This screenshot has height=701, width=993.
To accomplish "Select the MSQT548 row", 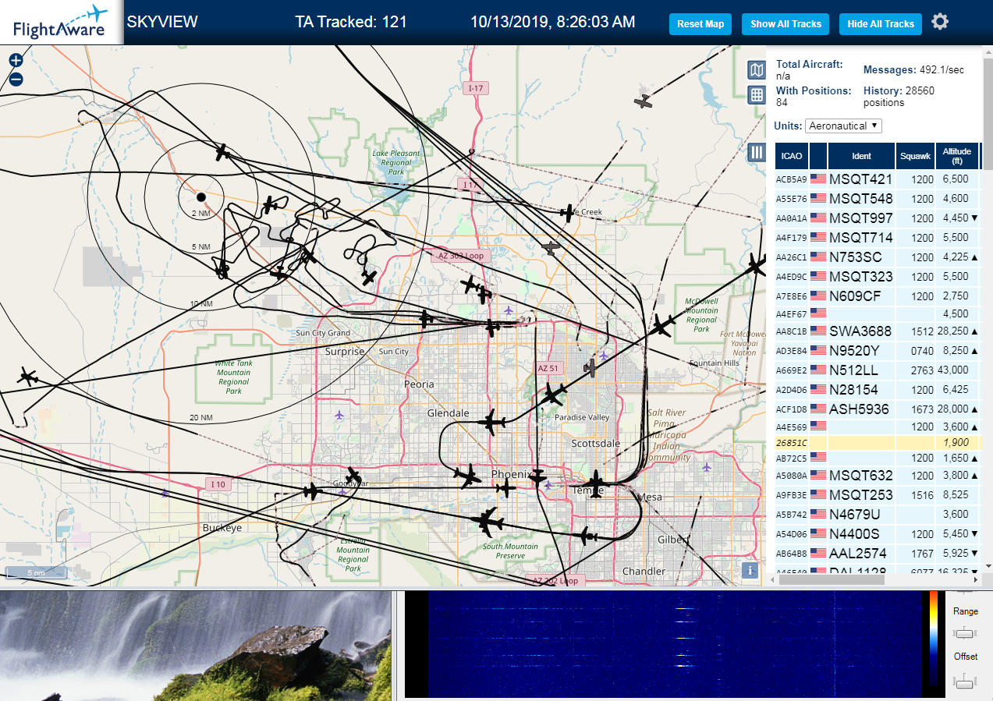I will point(877,198).
